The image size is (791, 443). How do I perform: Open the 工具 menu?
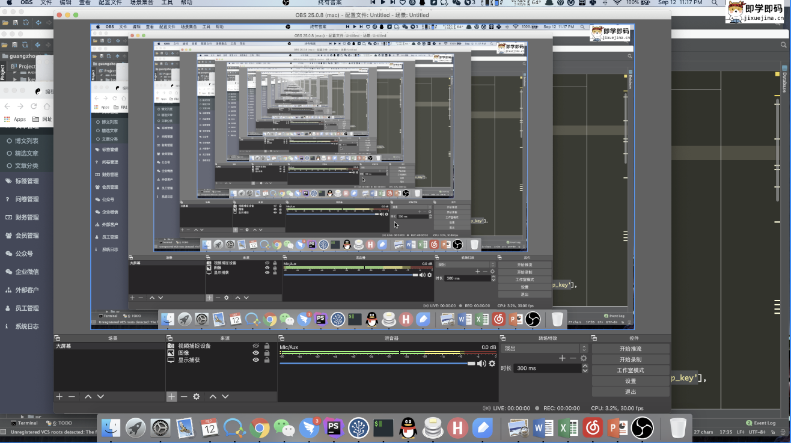tap(167, 3)
